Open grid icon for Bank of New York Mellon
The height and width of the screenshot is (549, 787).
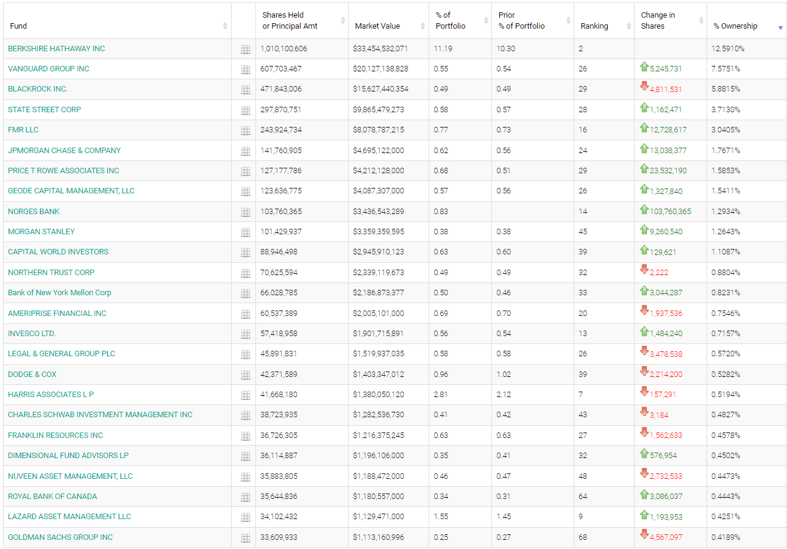pos(246,293)
